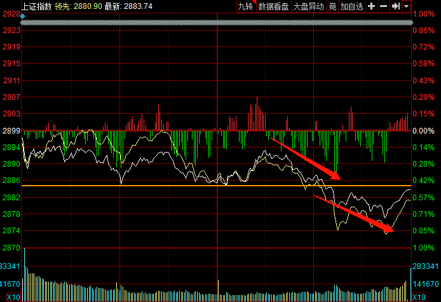This screenshot has width=441, height=302.
Task: Open the dropdown arrow in top toolbar
Action: pyautogui.click(x=407, y=6)
